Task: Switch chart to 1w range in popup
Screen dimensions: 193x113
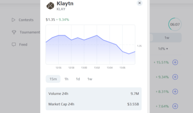Action: pos(90,79)
